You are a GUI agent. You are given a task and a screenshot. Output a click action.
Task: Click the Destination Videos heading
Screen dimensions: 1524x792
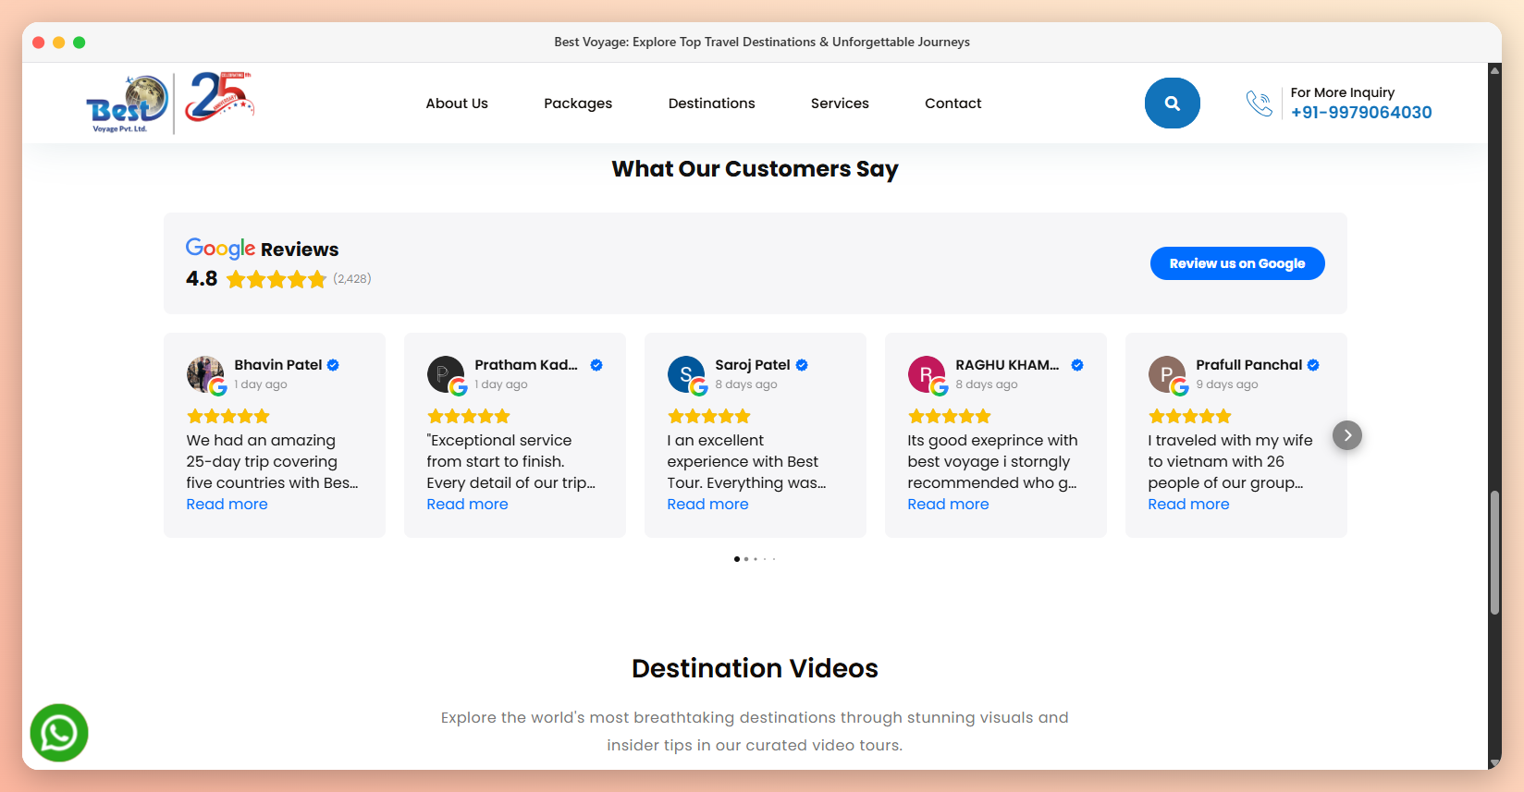[x=755, y=668]
